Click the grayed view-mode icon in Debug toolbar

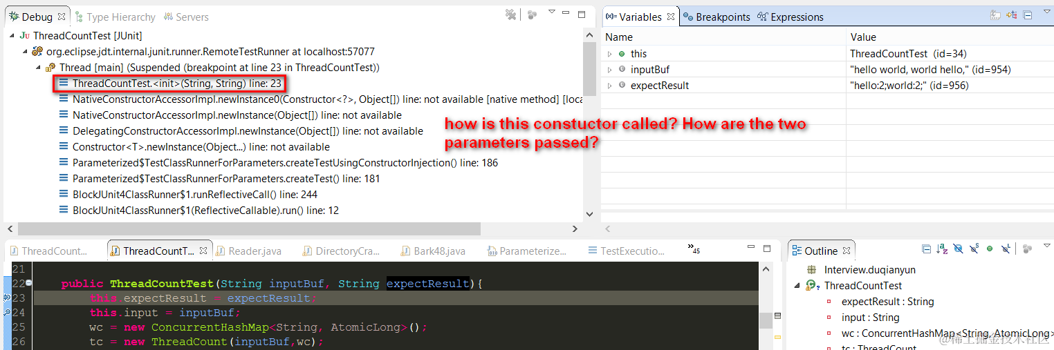click(533, 14)
